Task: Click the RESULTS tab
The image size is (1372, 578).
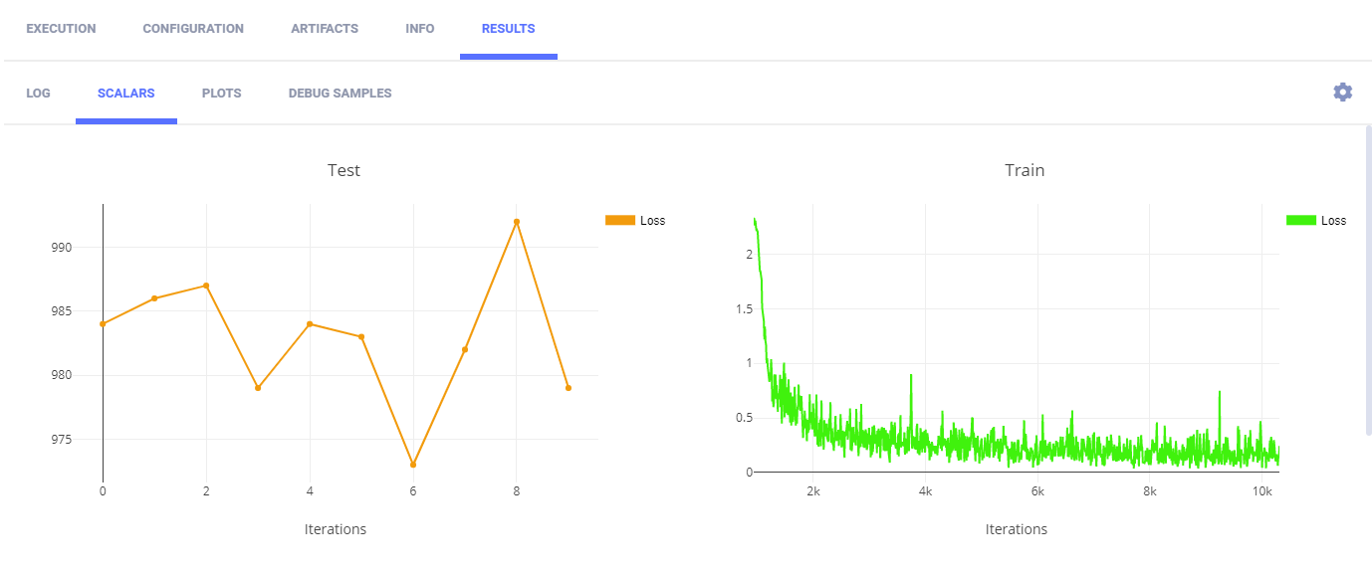Action: 508,29
